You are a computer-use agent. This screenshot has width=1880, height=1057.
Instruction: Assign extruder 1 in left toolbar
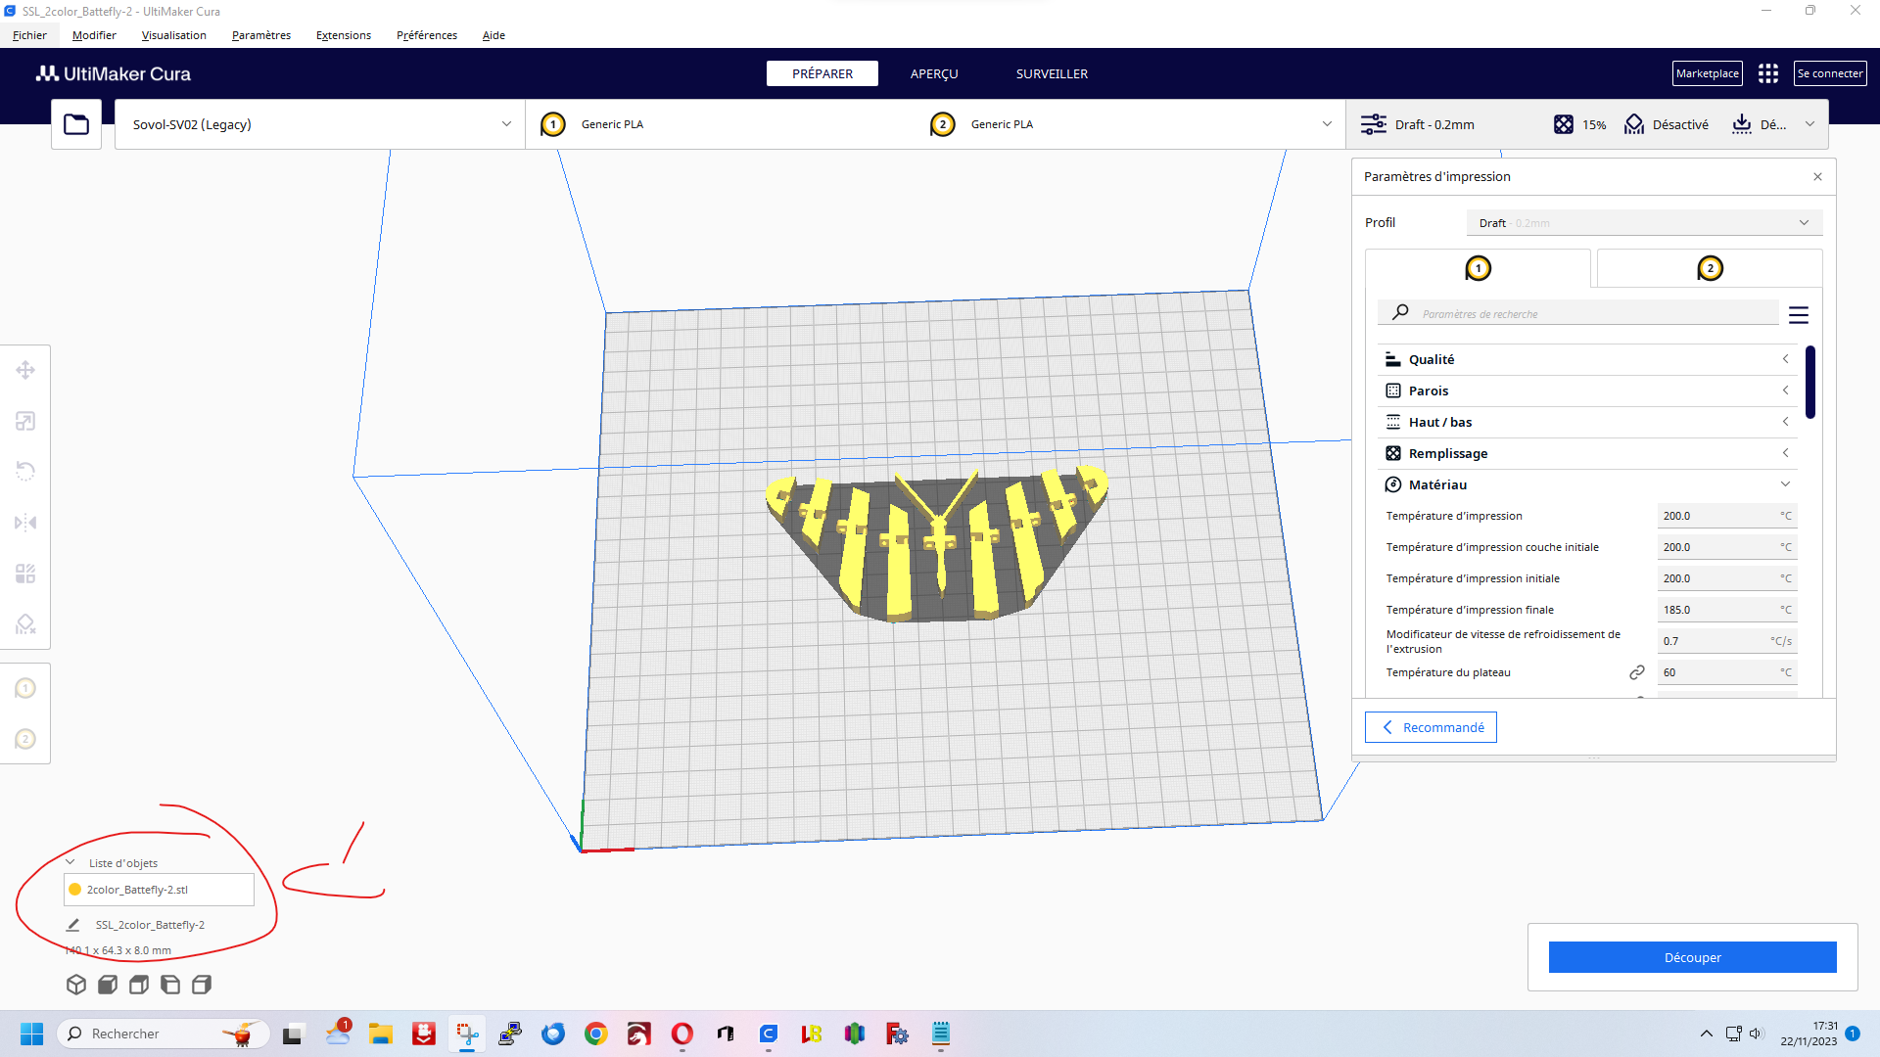pos(25,688)
